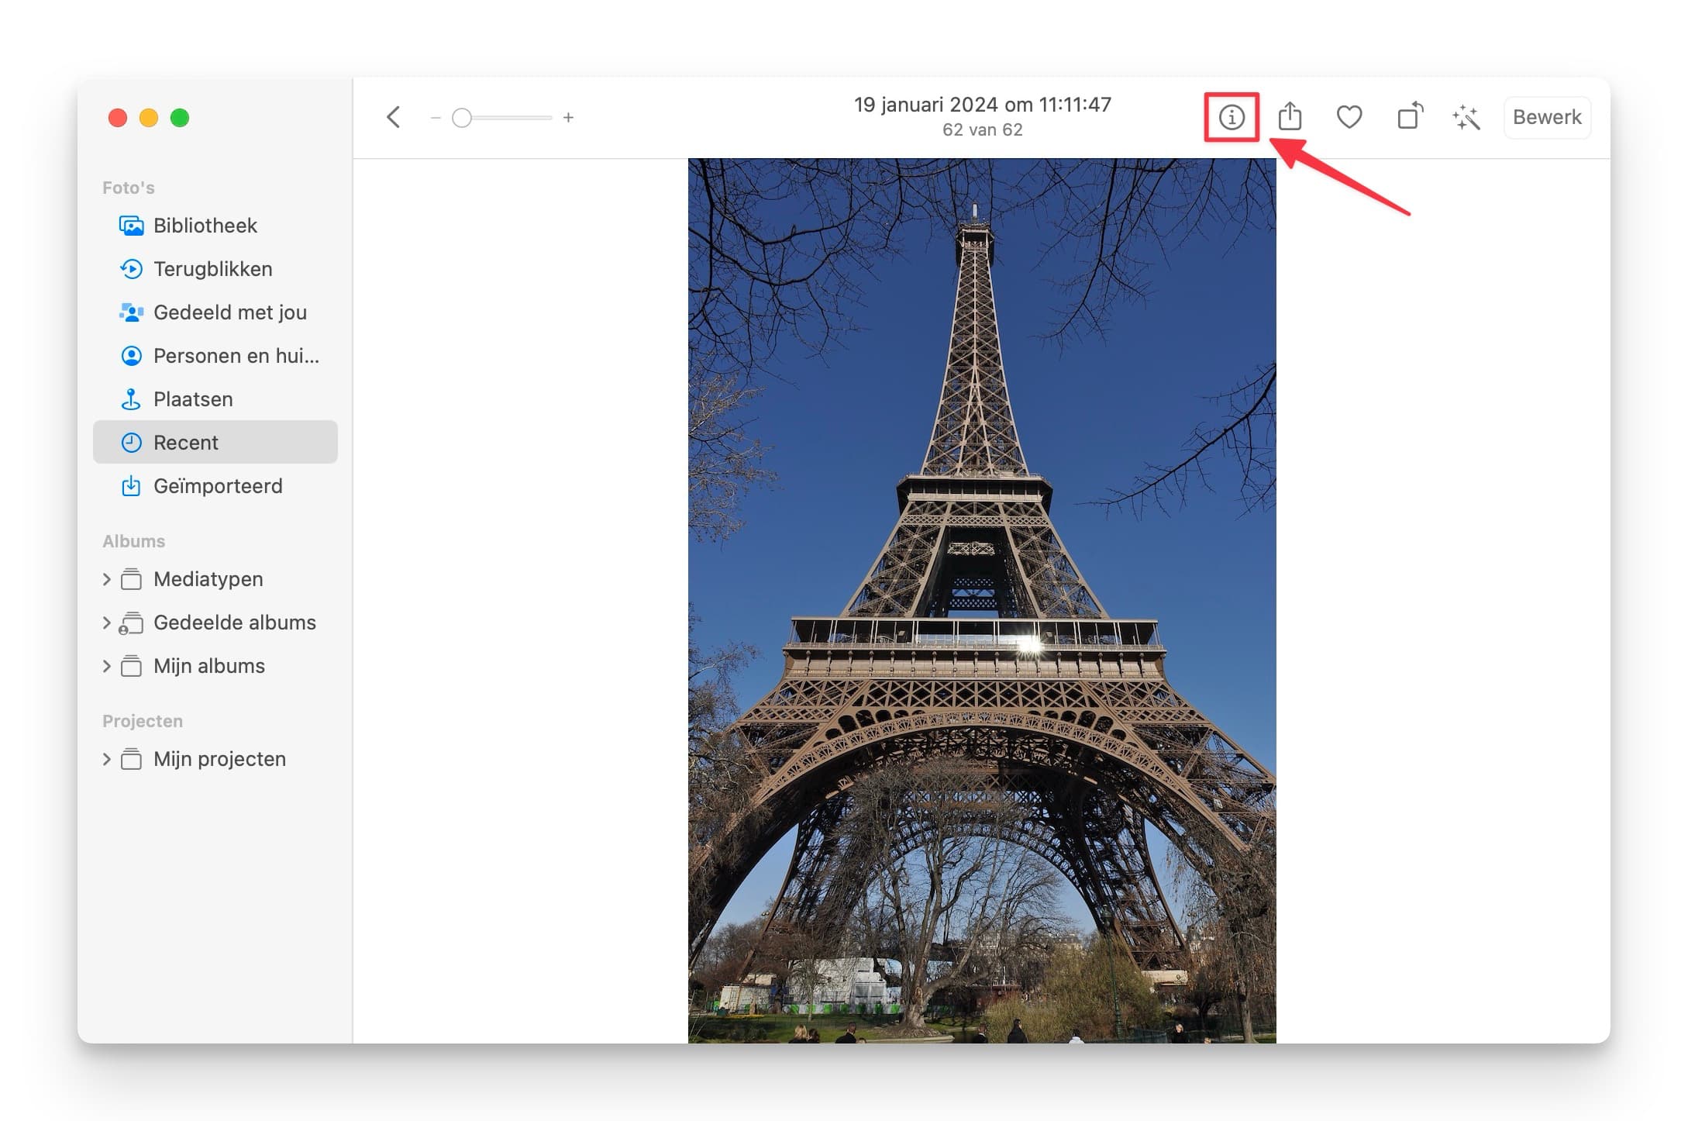Open the Bewerk edit mode
This screenshot has width=1688, height=1121.
pyautogui.click(x=1547, y=117)
